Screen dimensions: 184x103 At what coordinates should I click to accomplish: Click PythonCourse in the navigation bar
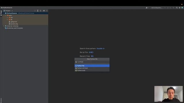7,8
